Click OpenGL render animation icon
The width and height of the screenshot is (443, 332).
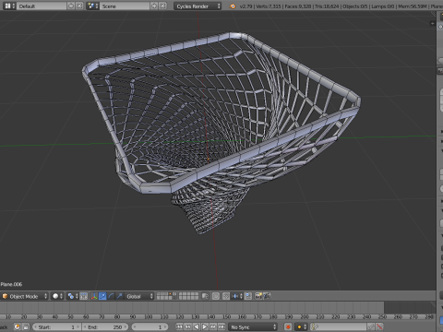[x=267, y=296]
